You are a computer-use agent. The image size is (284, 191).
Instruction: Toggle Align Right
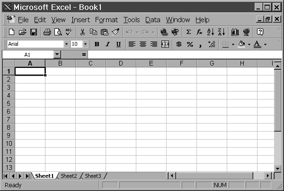[154, 44]
